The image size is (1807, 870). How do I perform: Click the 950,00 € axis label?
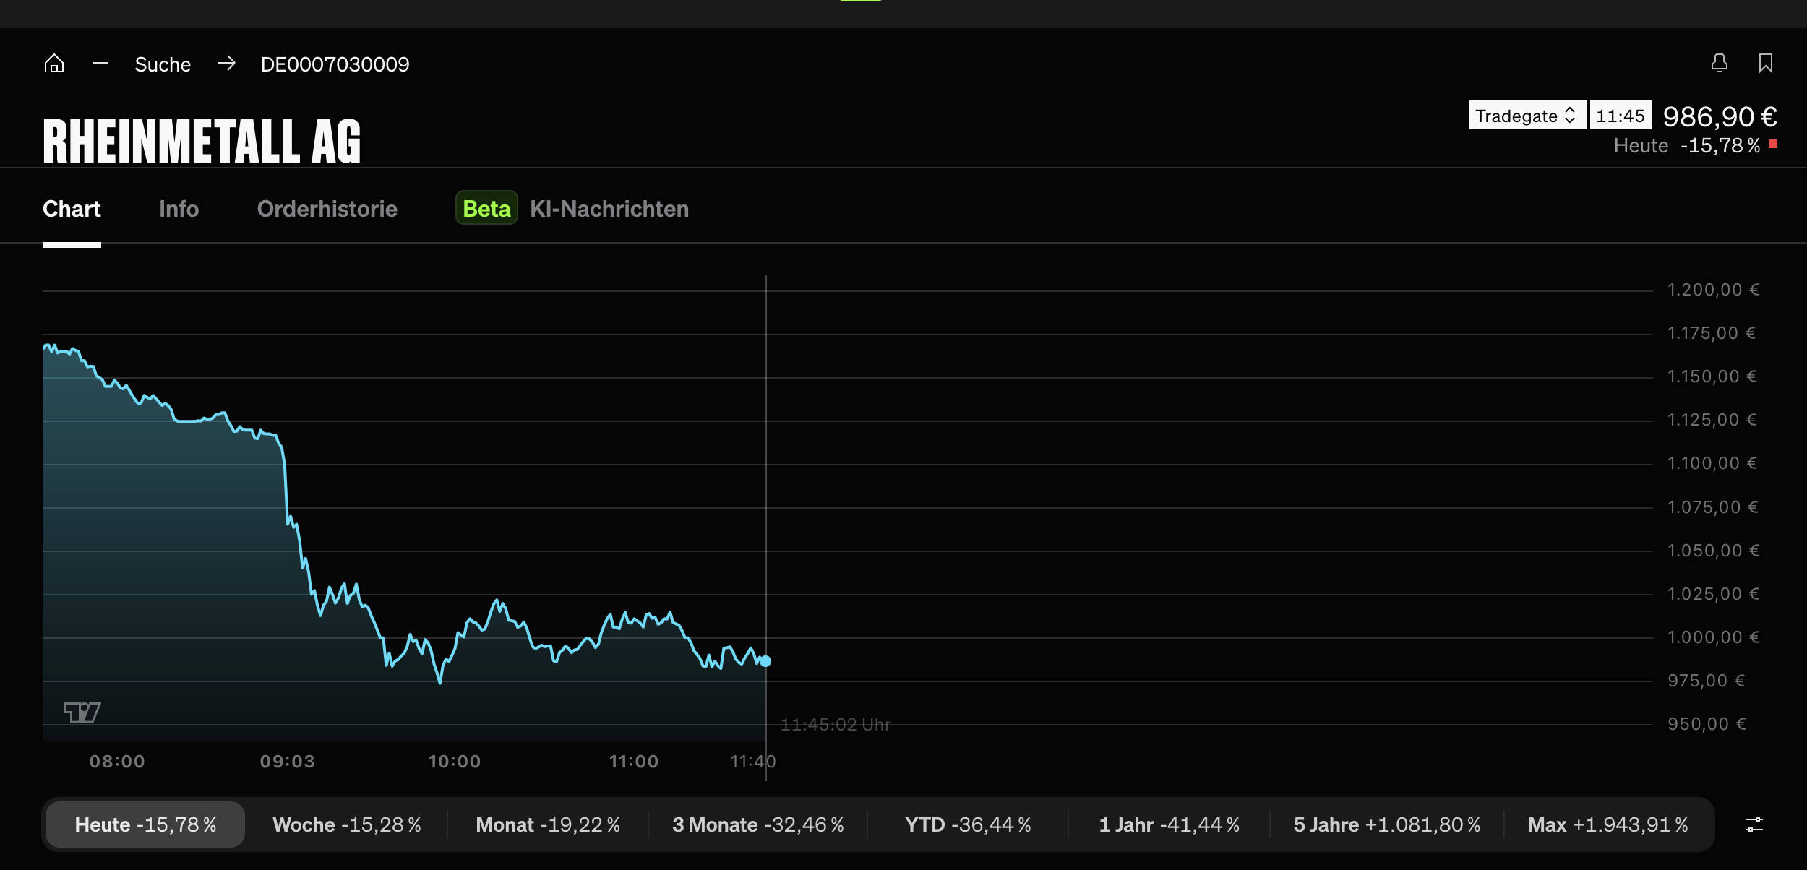(1707, 724)
